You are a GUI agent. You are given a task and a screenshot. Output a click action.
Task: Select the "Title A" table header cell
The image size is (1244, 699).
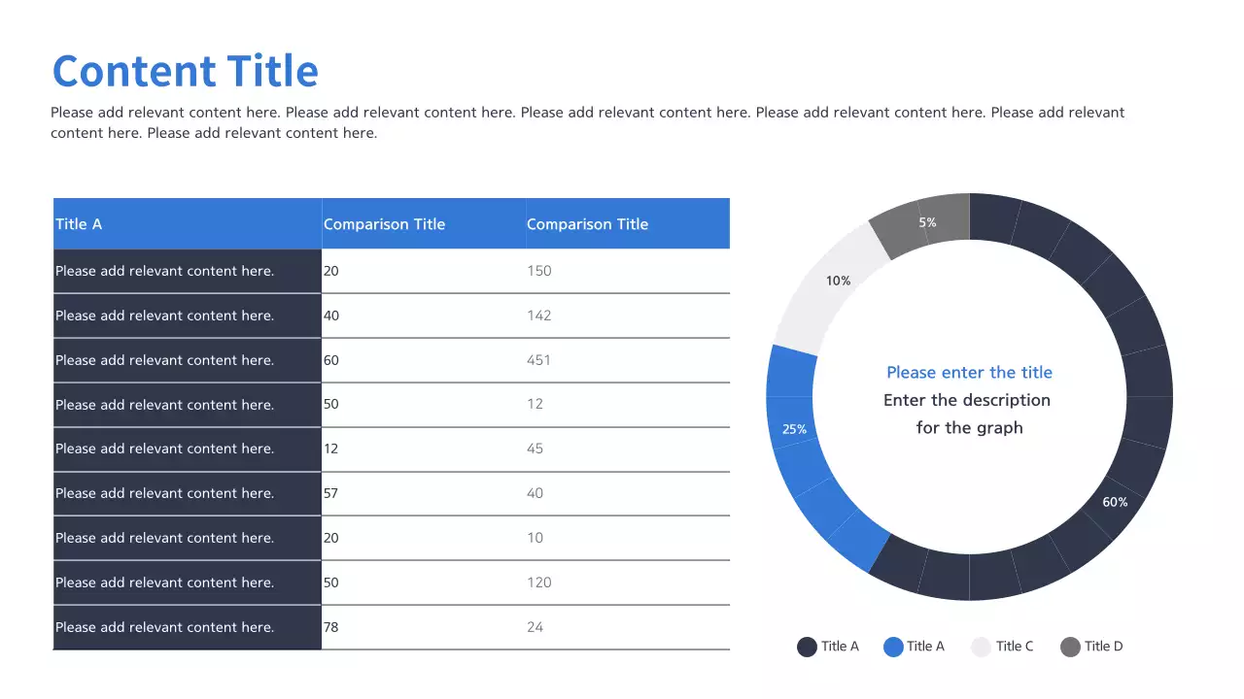(x=187, y=224)
